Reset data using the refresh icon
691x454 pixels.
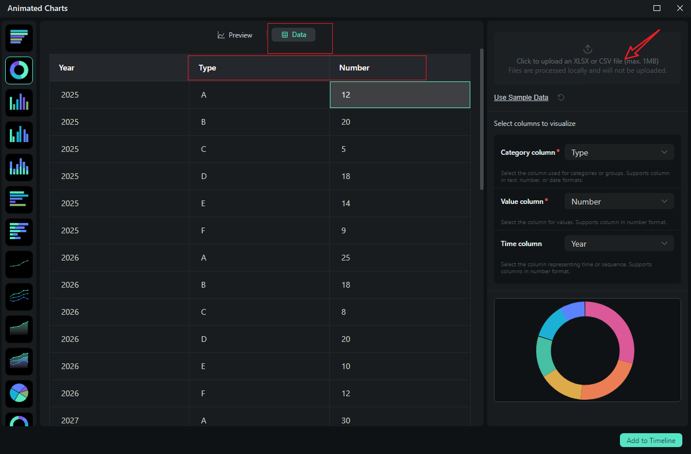tap(560, 97)
